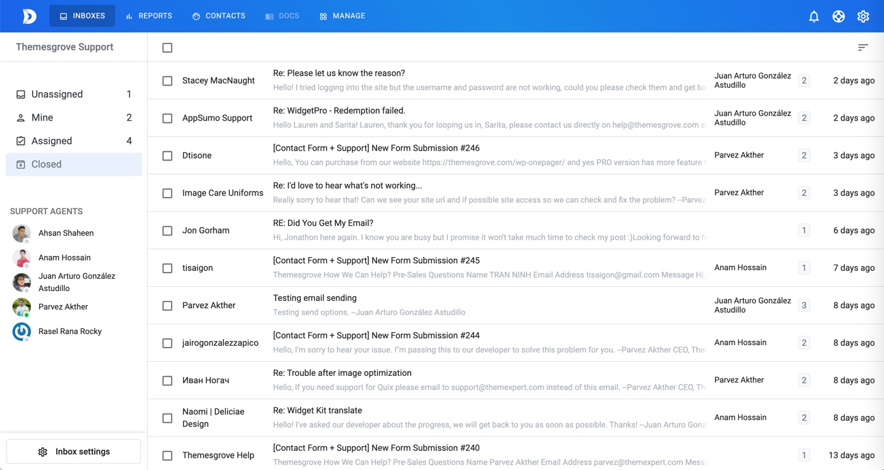
Task: Toggle the select-all conversations checkbox
Action: click(167, 48)
